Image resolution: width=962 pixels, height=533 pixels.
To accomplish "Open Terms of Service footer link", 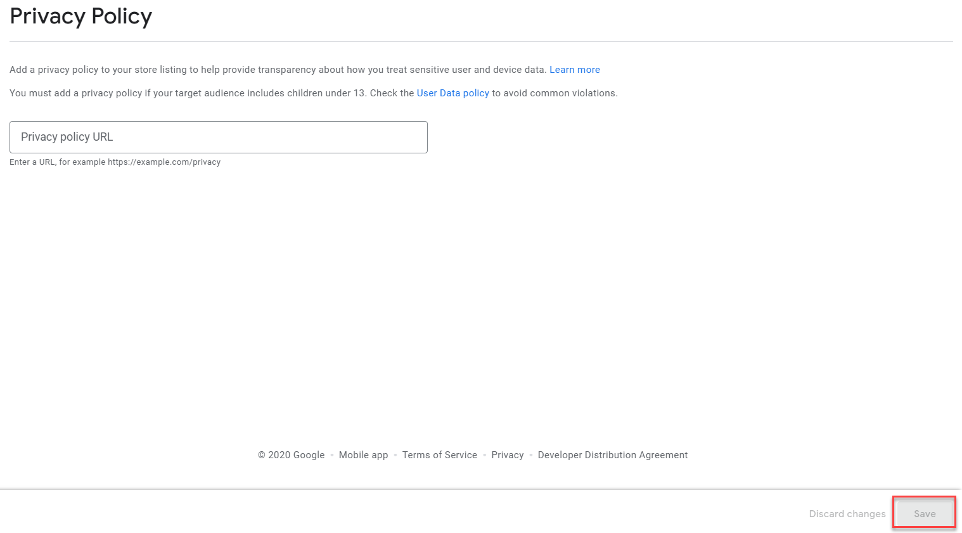I will pos(439,455).
